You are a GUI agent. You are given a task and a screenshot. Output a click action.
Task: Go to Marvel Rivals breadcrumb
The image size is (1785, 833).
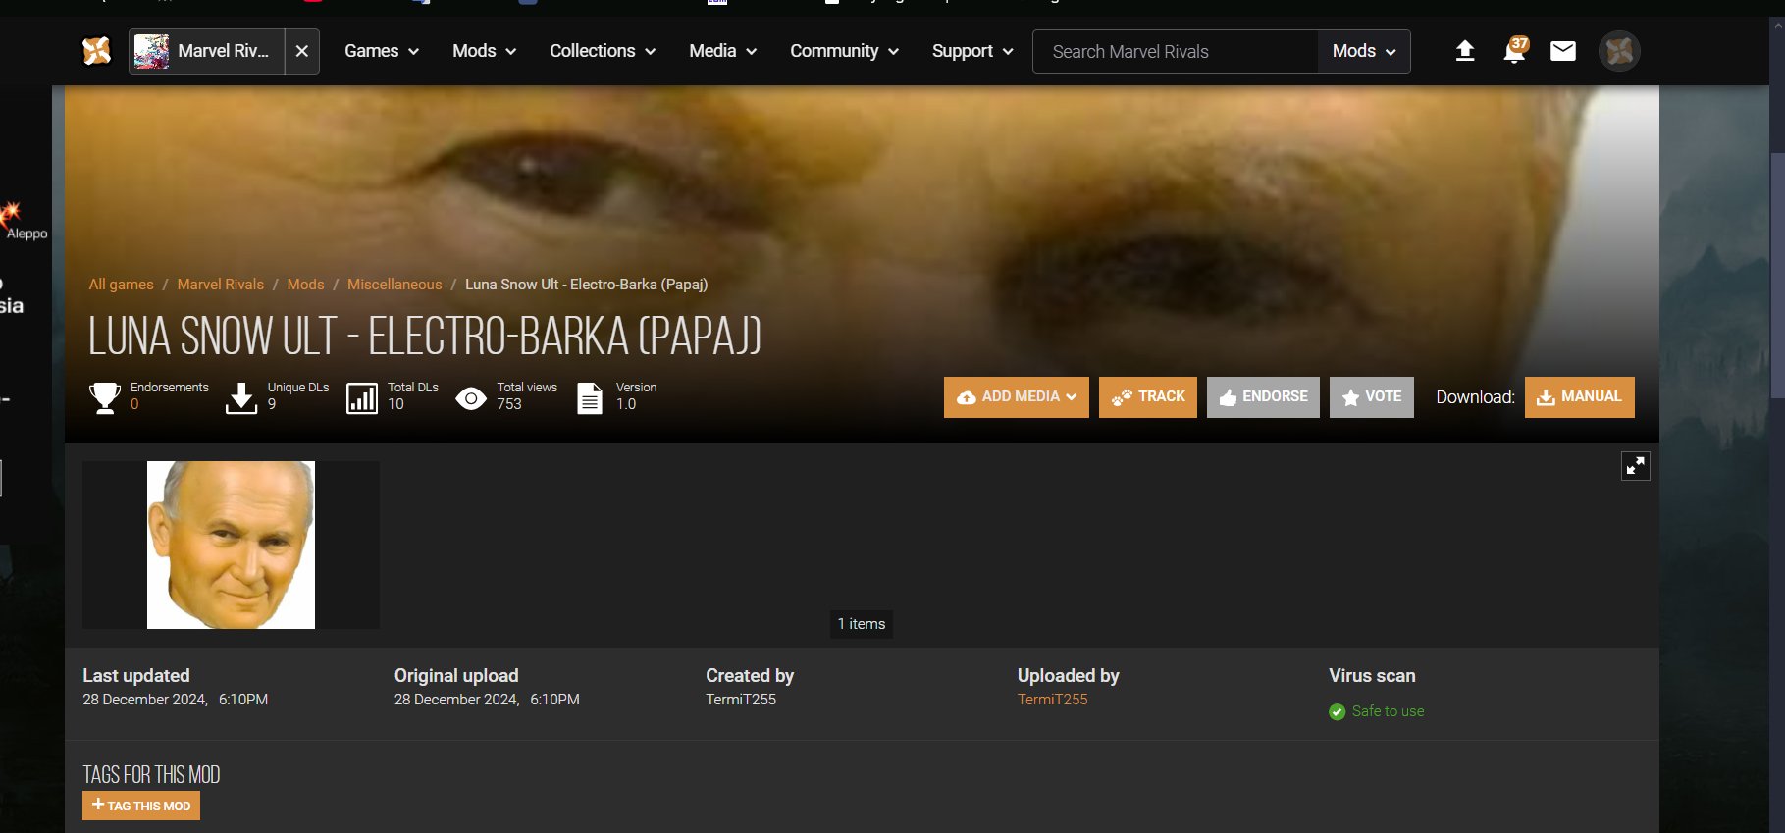pos(221,284)
